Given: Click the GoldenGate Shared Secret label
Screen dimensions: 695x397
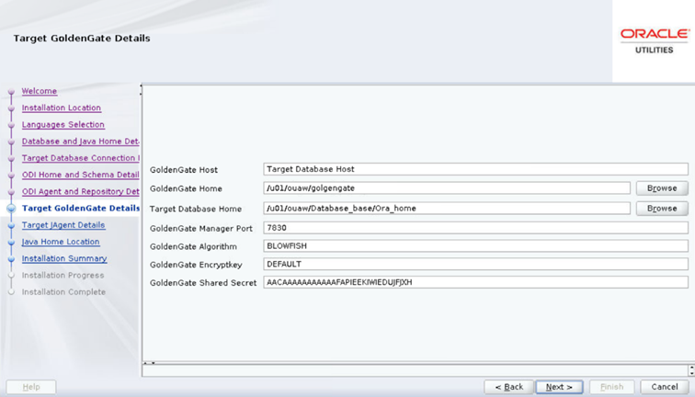Looking at the screenshot, I should pyautogui.click(x=203, y=283).
